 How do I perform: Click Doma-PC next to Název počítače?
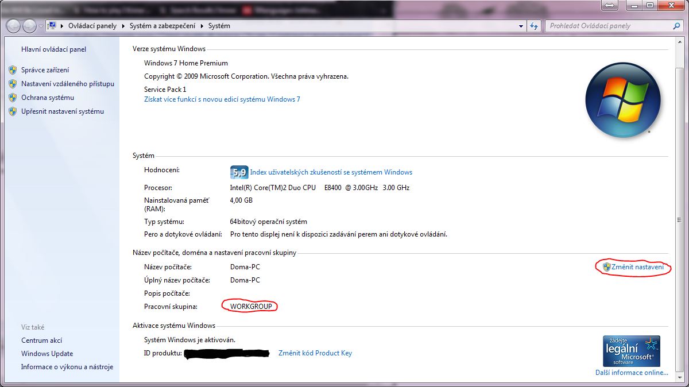[245, 267]
